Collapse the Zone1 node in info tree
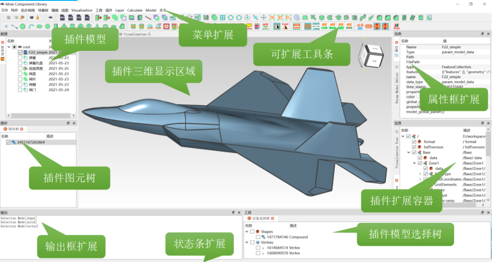This screenshot has width=492, height=262. 414,163
